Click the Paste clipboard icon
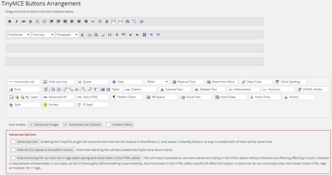The height and width of the screenshot is (175, 332). pyautogui.click(x=96, y=35)
